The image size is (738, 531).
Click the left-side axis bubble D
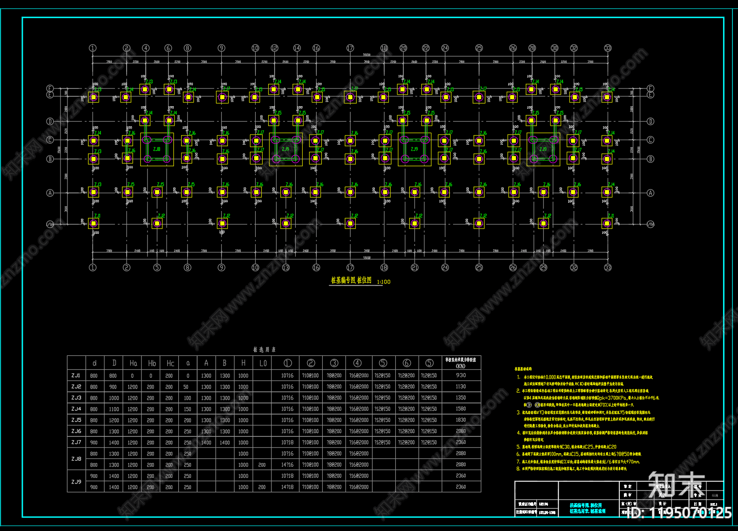pyautogui.click(x=50, y=122)
